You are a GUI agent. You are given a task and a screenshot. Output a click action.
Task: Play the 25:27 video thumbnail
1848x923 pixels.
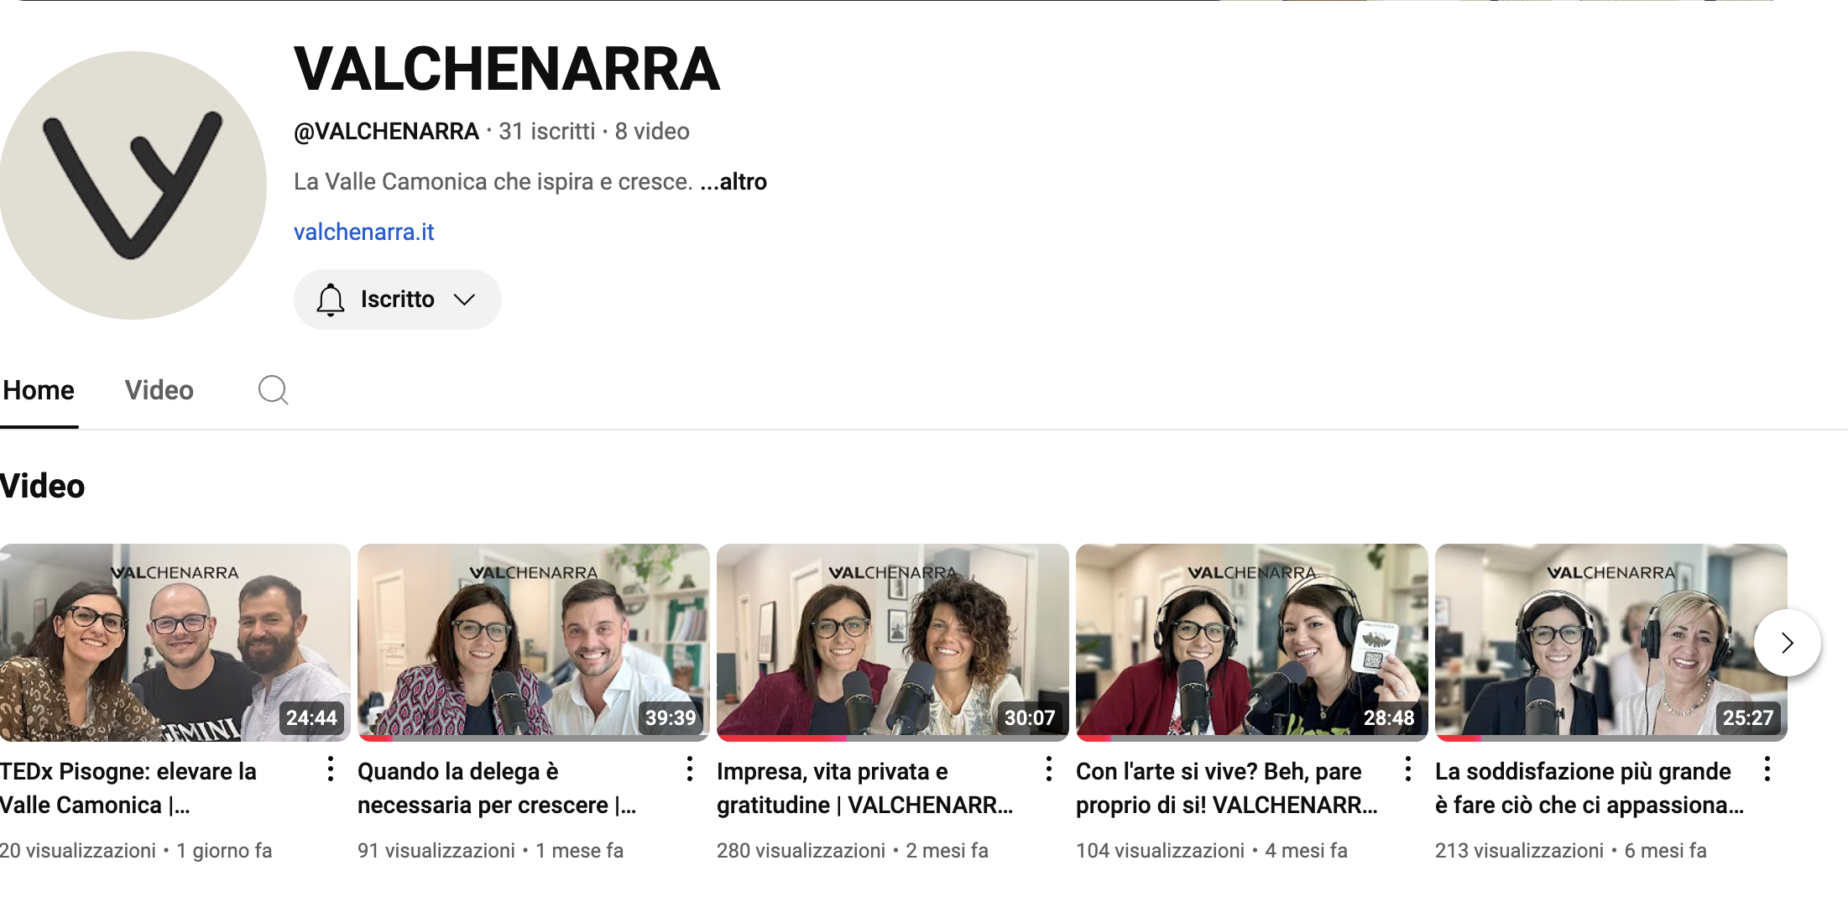(x=1611, y=643)
